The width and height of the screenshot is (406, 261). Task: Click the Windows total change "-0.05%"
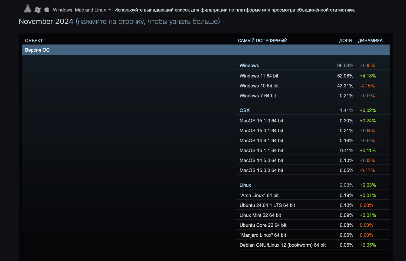click(x=367, y=66)
